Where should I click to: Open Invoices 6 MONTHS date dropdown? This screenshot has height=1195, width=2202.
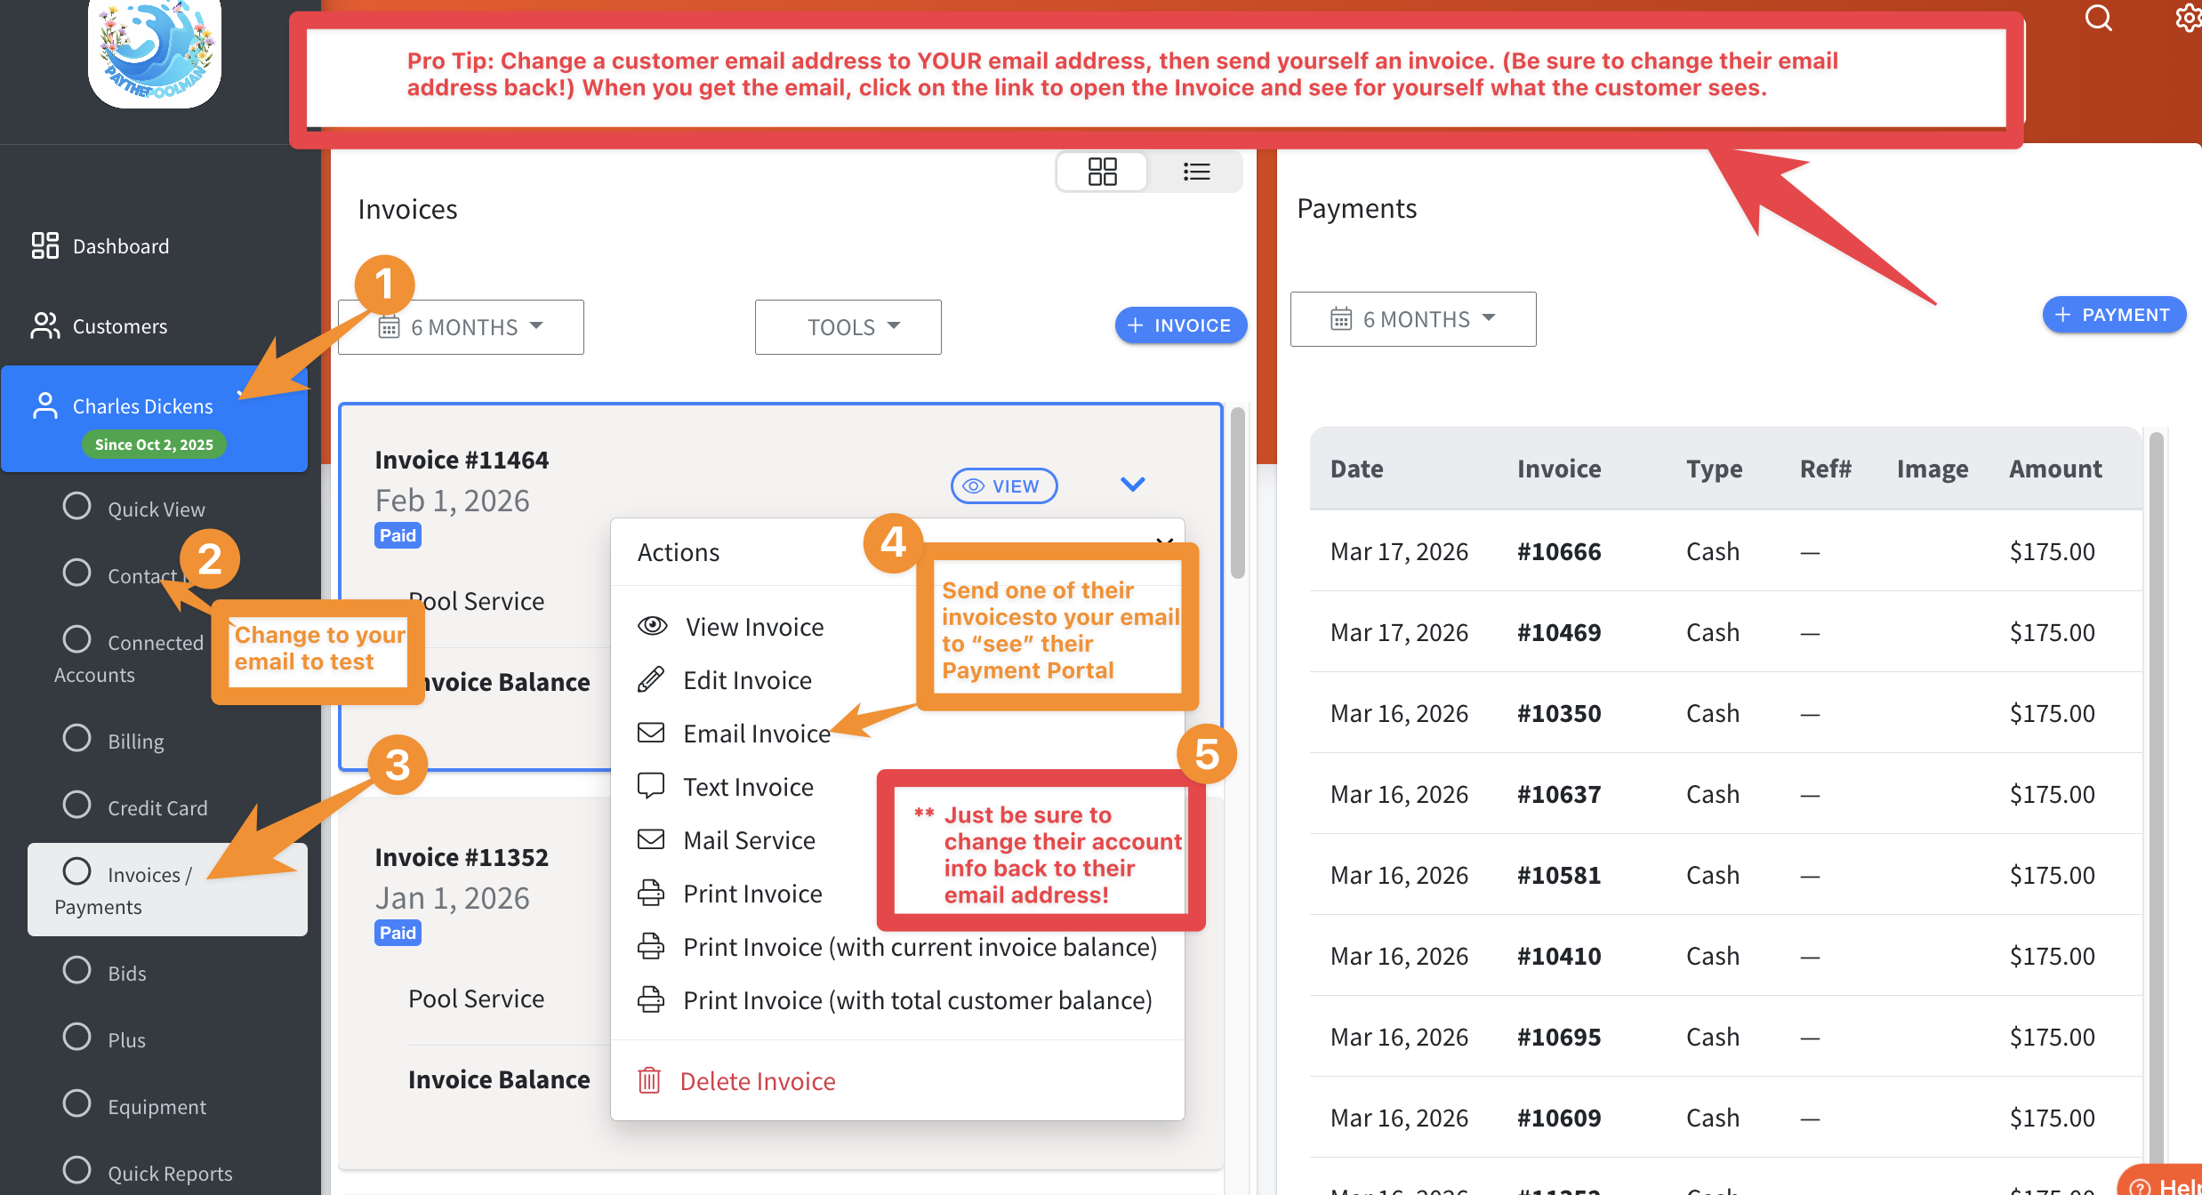pyautogui.click(x=461, y=327)
